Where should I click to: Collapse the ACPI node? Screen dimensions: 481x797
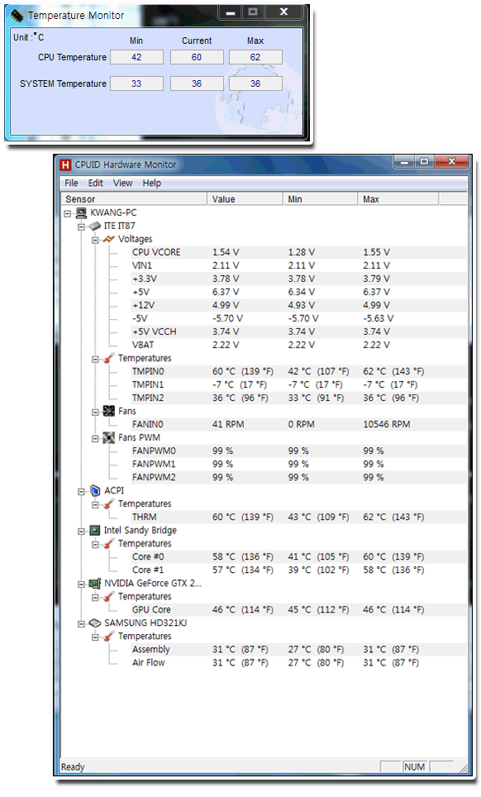click(81, 492)
